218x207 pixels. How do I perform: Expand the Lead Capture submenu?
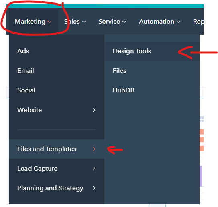[57, 169]
